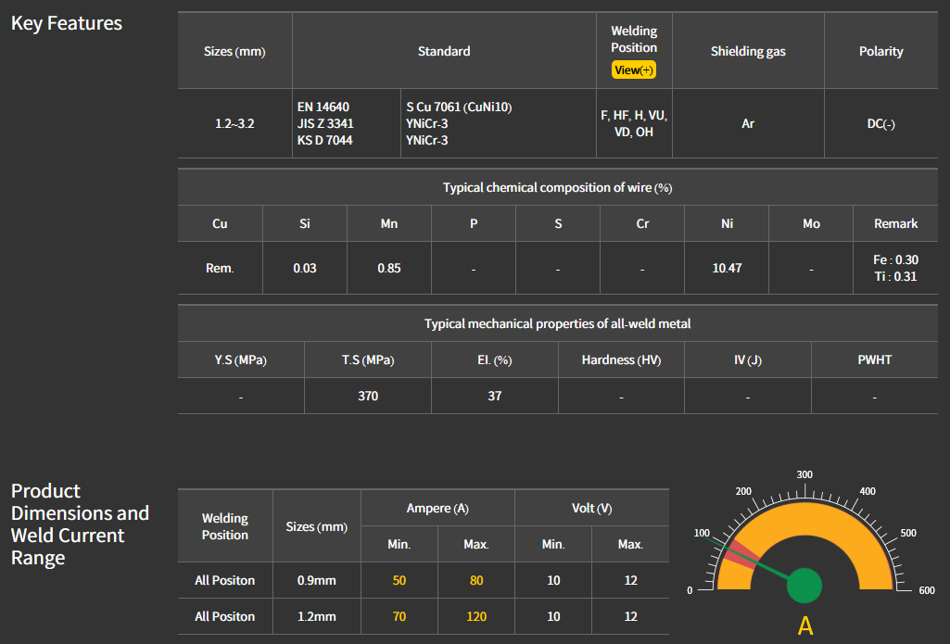Image resolution: width=950 pixels, height=644 pixels.
Task: Click the T.S (MPa) value 370
Action: (x=368, y=396)
